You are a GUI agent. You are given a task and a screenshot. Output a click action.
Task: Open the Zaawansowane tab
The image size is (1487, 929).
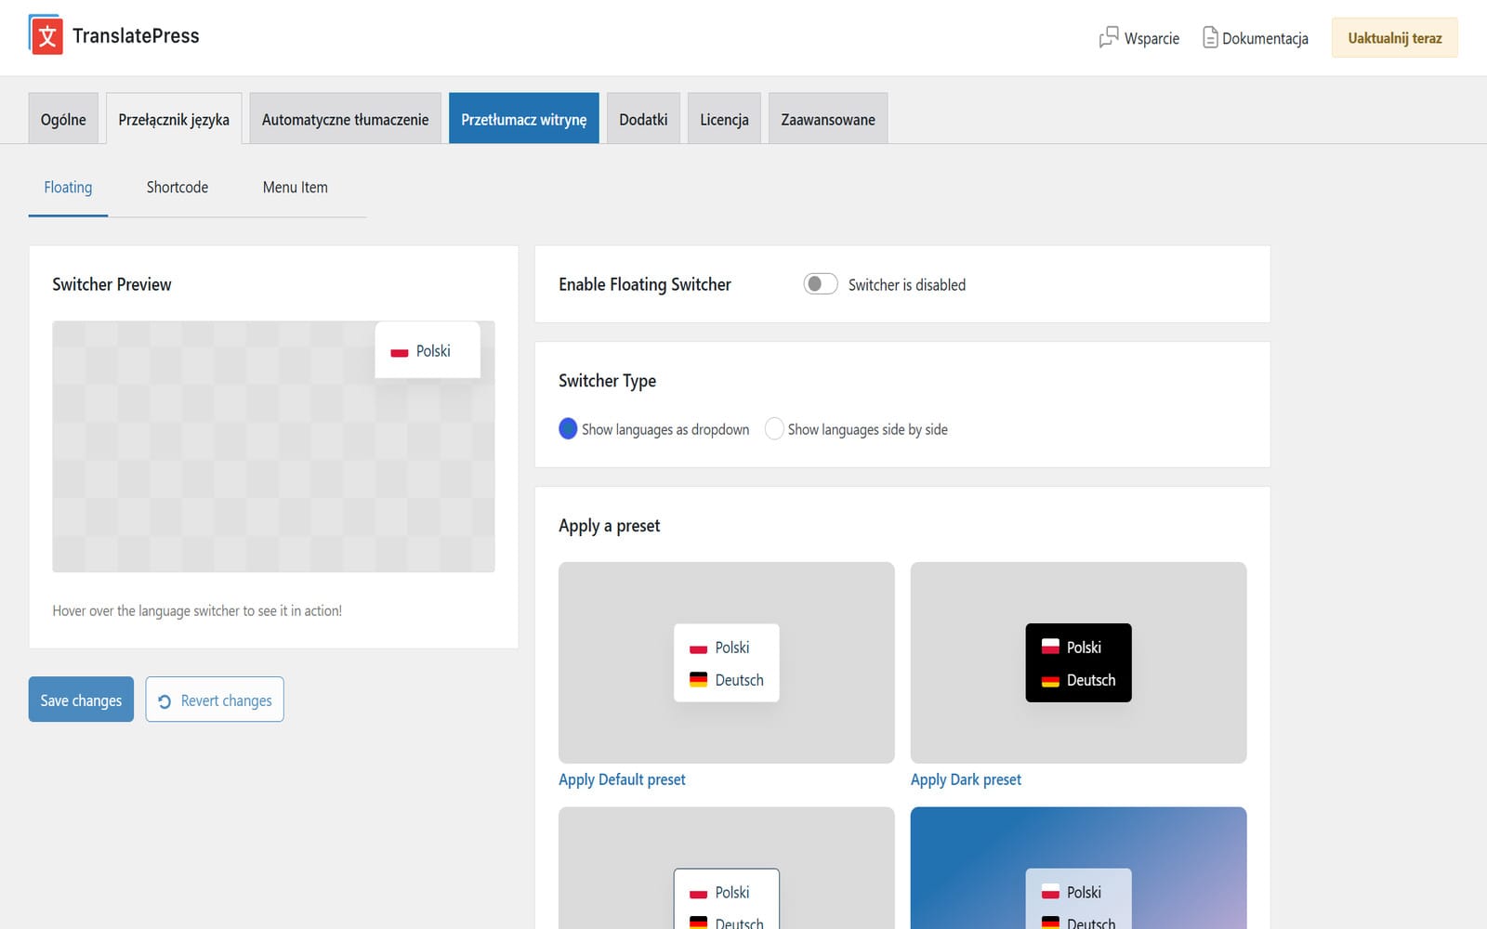(x=828, y=119)
